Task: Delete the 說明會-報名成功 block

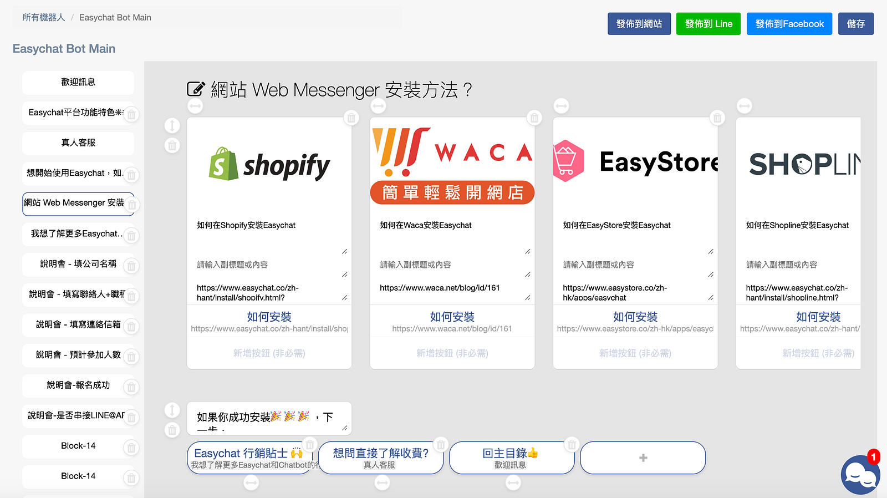Action: pyautogui.click(x=131, y=387)
